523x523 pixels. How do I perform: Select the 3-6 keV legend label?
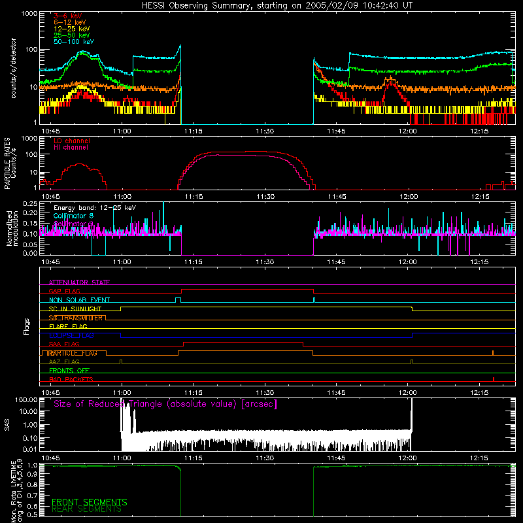tap(68, 16)
